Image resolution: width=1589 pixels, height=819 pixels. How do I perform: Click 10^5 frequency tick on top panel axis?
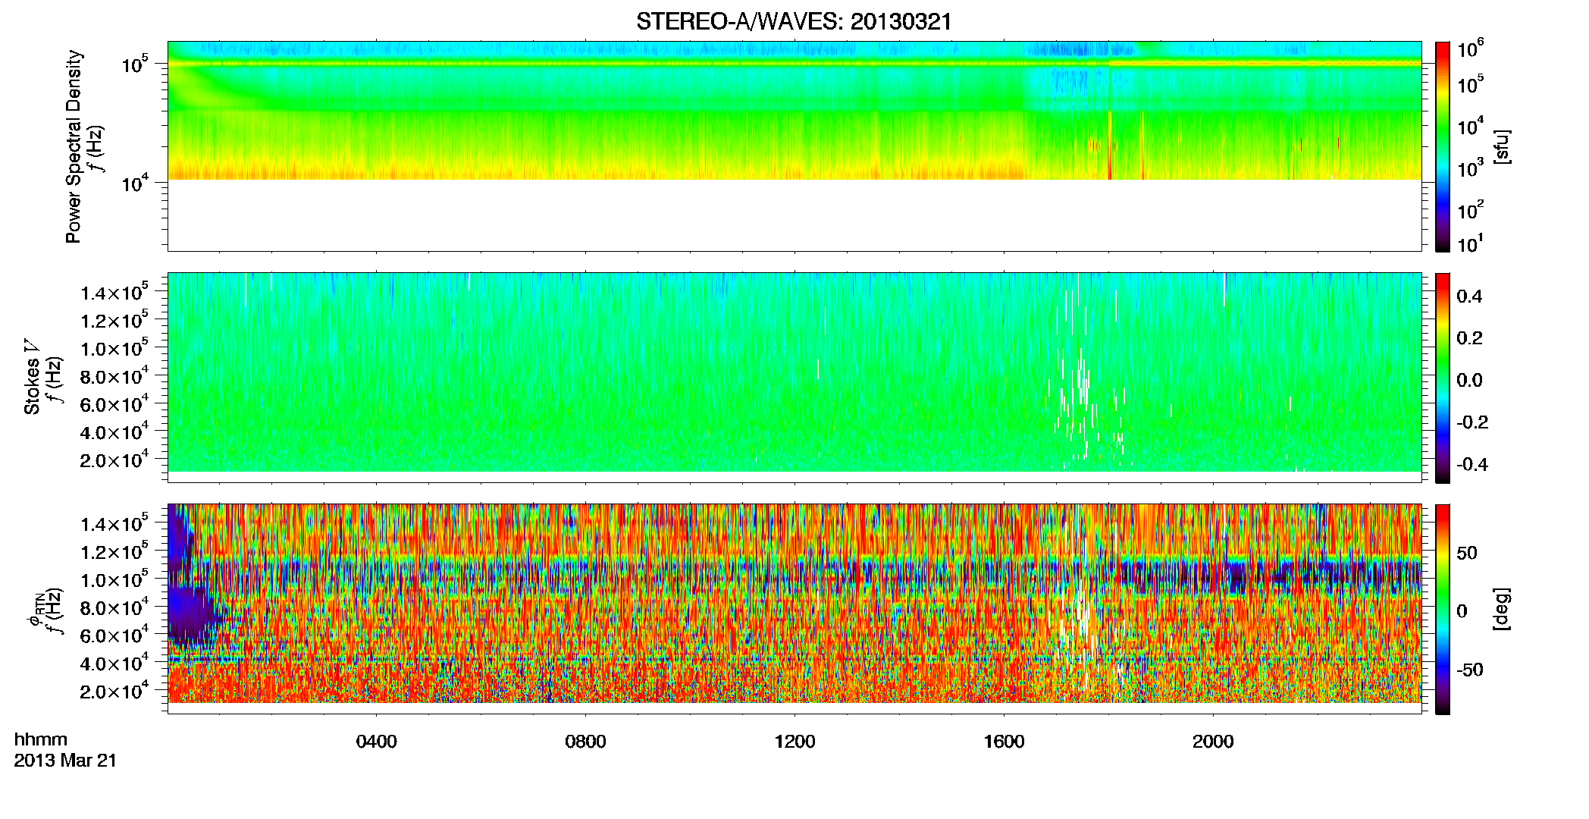point(136,64)
